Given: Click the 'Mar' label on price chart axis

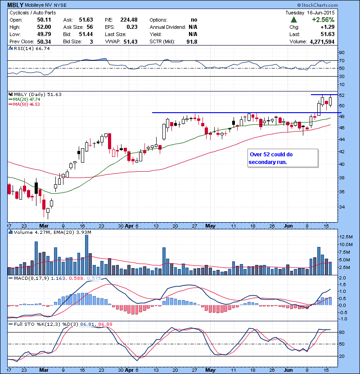Looking at the screenshot, I should coord(44,226).
